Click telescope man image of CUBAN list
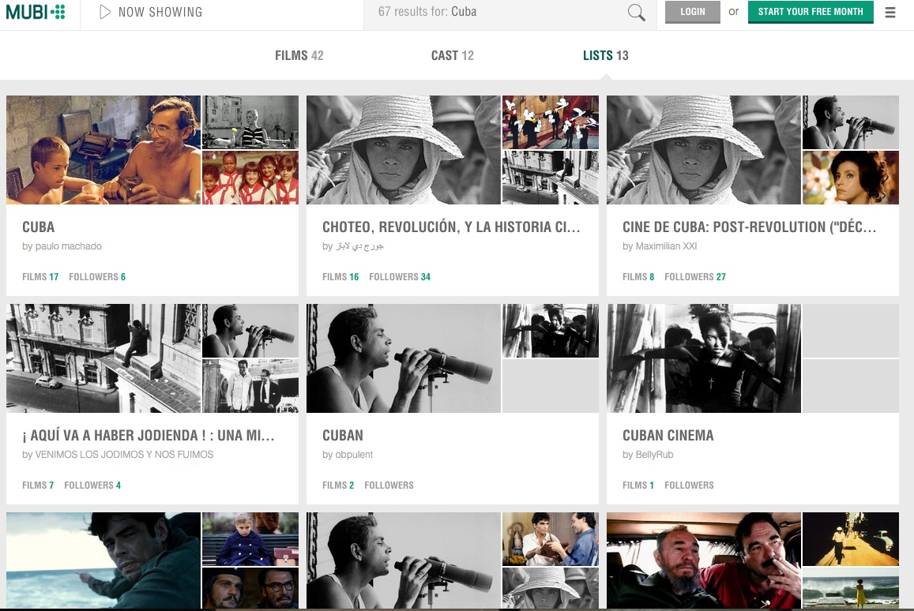 404,358
